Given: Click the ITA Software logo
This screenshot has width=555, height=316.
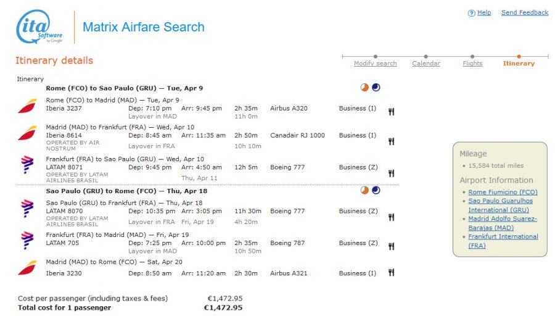Looking at the screenshot, I should [39, 27].
